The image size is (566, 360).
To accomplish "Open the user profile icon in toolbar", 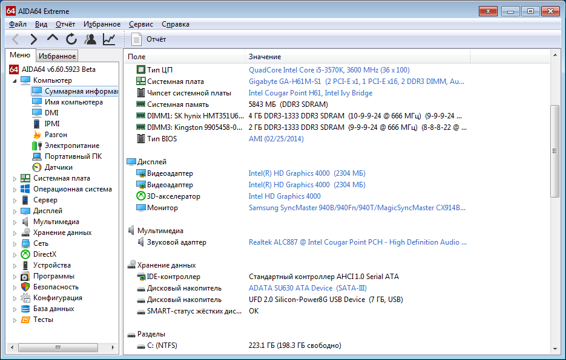I will (x=90, y=39).
